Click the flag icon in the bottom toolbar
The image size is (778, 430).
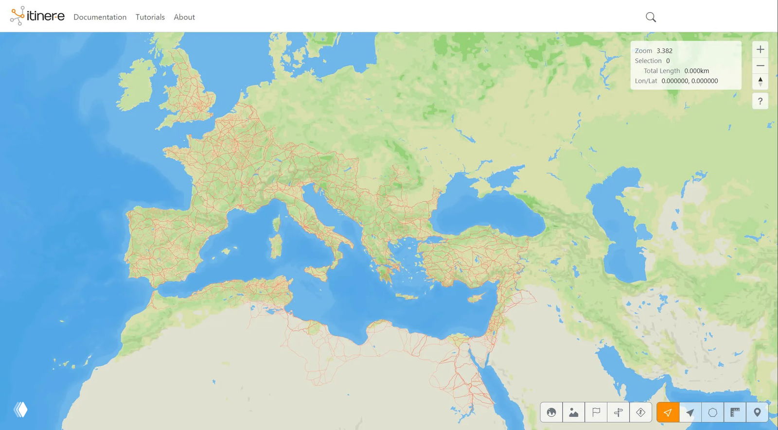click(x=596, y=413)
